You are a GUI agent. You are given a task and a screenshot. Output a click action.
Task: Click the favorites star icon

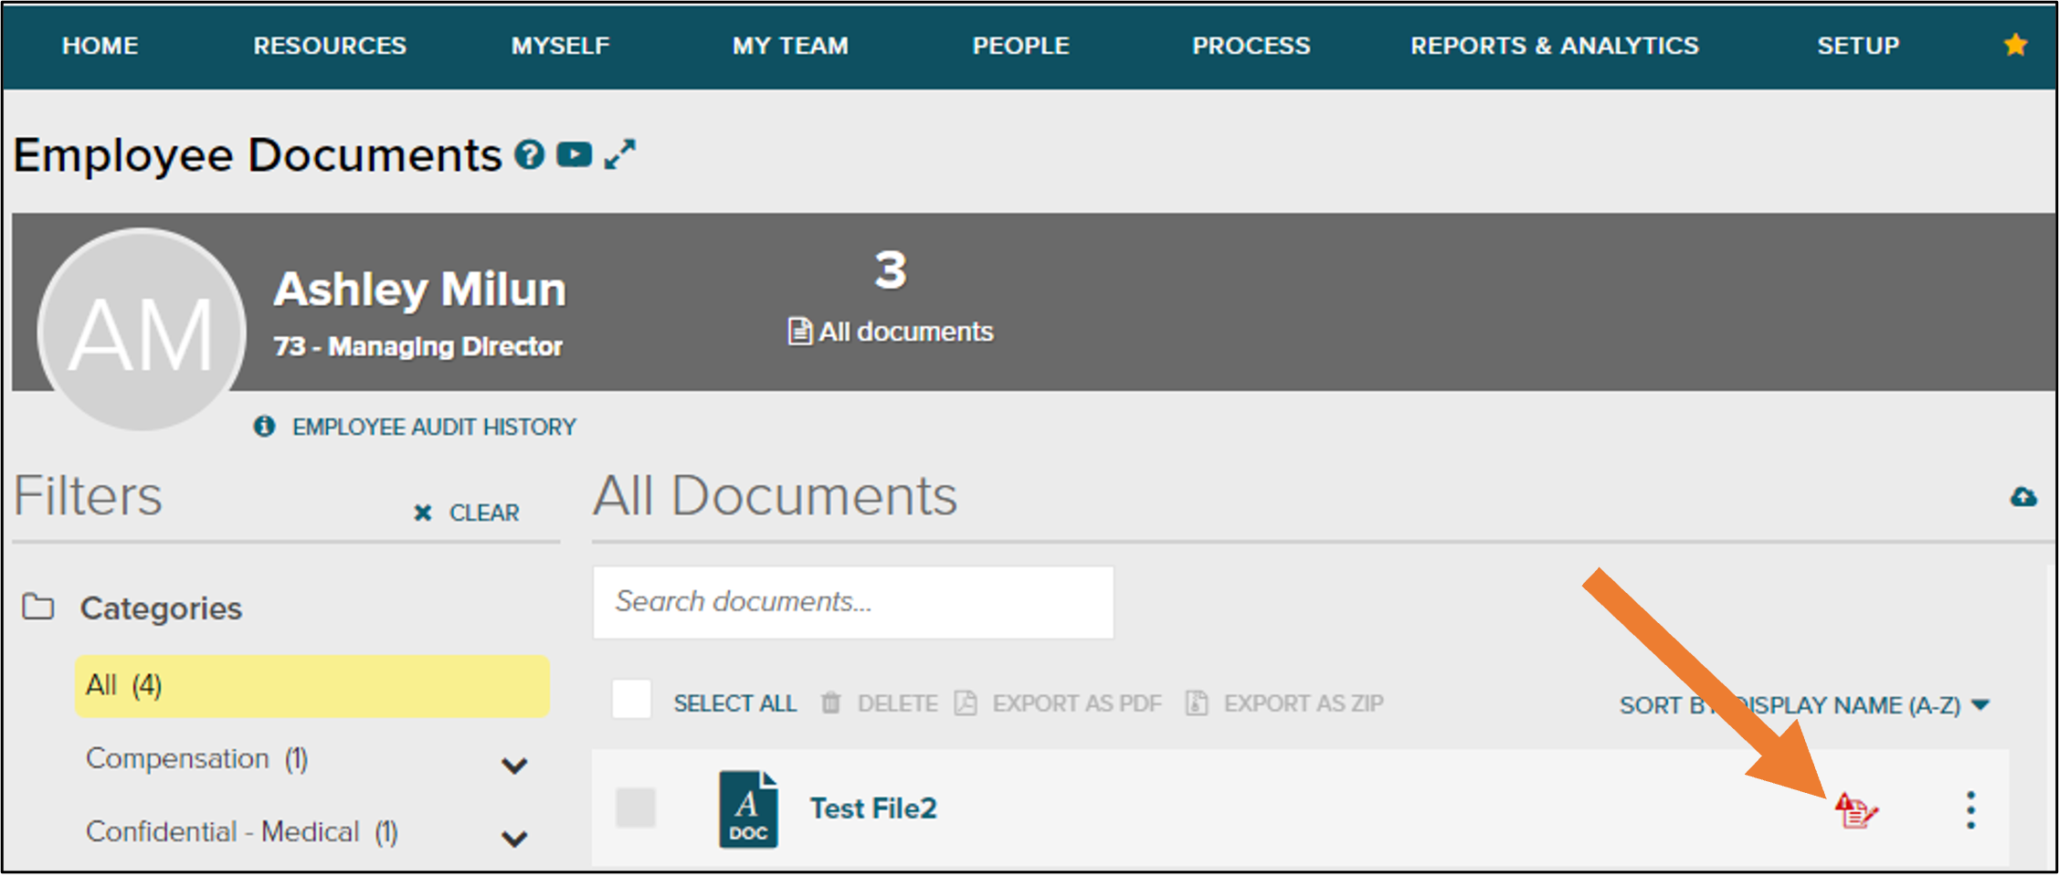coord(2015,45)
